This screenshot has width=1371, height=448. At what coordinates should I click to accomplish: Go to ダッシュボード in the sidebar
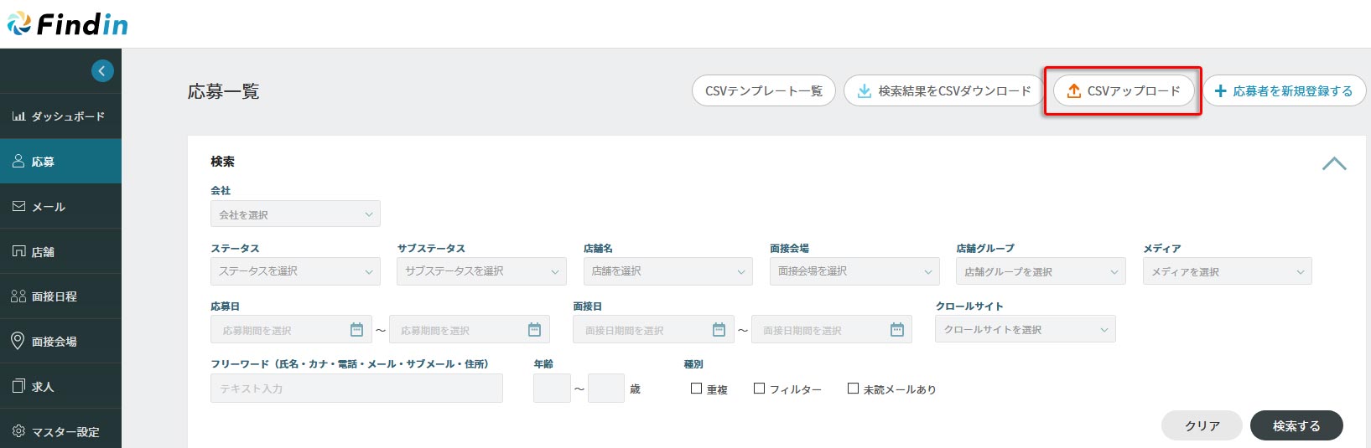click(x=60, y=116)
